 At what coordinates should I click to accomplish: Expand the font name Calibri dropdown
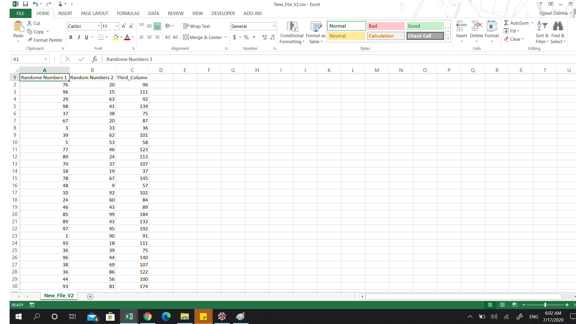[99, 26]
